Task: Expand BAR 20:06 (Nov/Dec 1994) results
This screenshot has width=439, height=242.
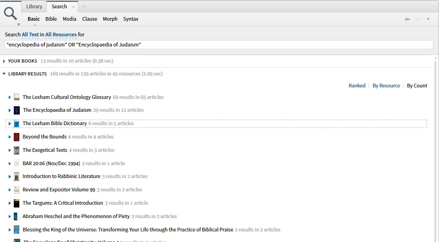Action: pyautogui.click(x=10, y=164)
